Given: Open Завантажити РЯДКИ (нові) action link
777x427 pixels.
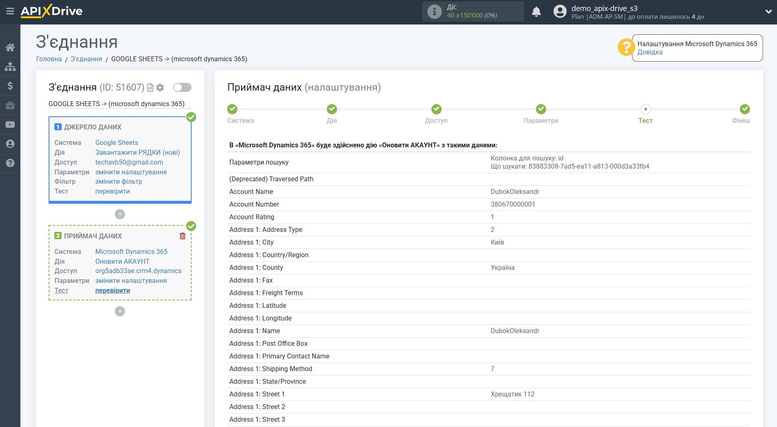Looking at the screenshot, I should tap(138, 152).
